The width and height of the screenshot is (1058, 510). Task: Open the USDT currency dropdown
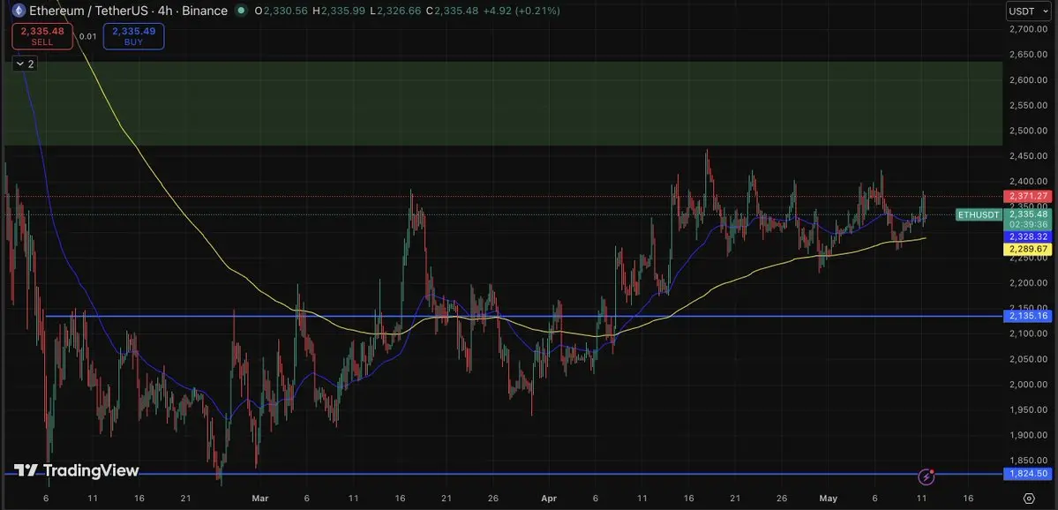click(x=1028, y=11)
